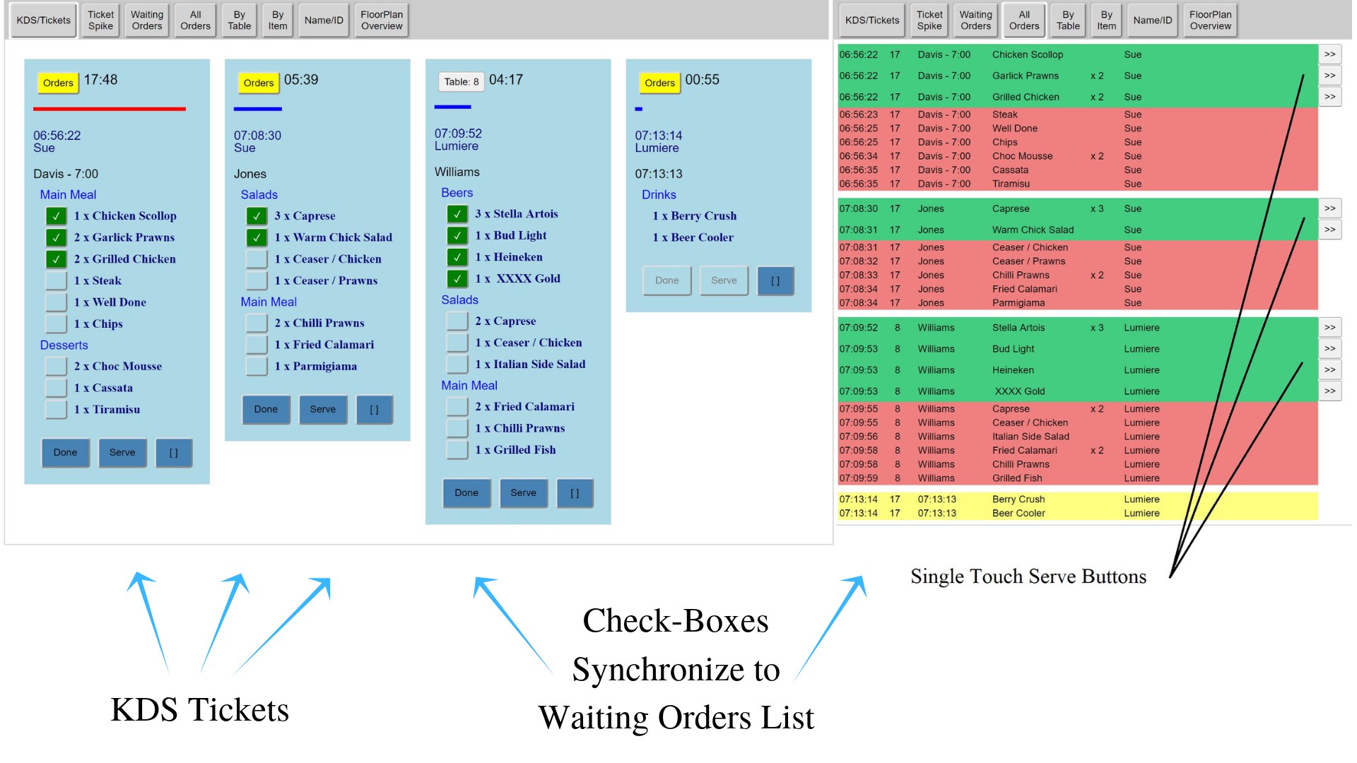Click the Table: 8 button
The width and height of the screenshot is (1357, 763).
(461, 82)
